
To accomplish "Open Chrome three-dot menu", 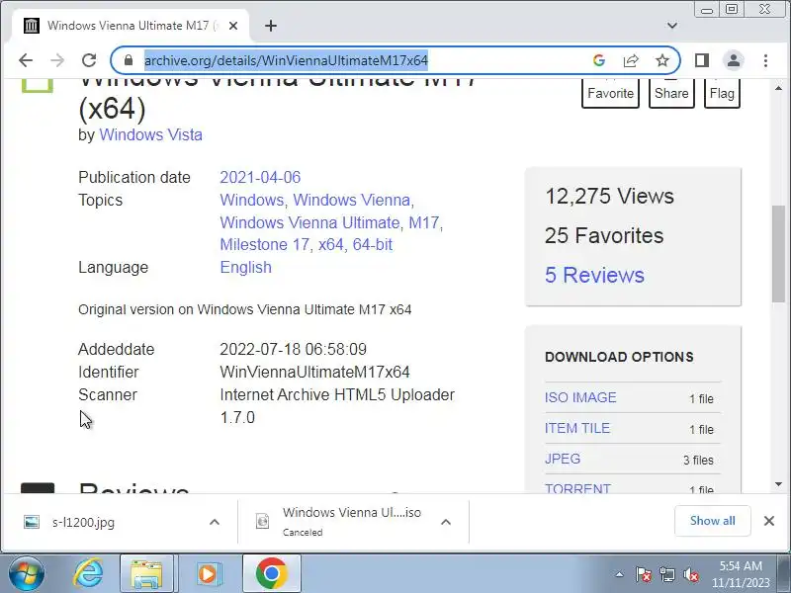I will [765, 60].
